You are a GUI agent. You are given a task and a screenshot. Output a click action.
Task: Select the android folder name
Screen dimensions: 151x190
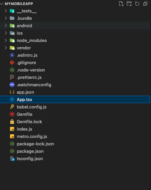tap(24, 26)
